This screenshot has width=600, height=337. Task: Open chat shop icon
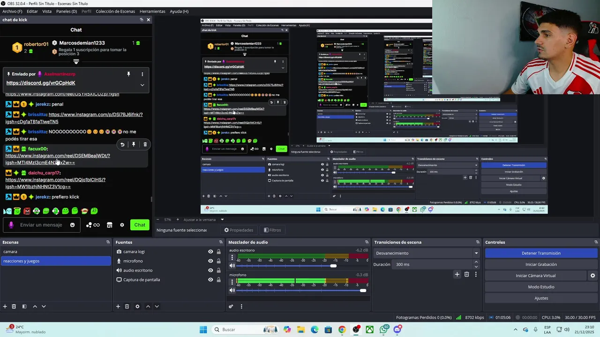pos(110,225)
